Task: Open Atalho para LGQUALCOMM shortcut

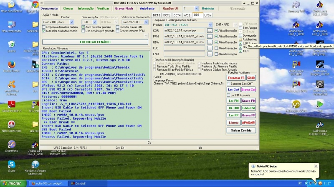Action: [320, 128]
